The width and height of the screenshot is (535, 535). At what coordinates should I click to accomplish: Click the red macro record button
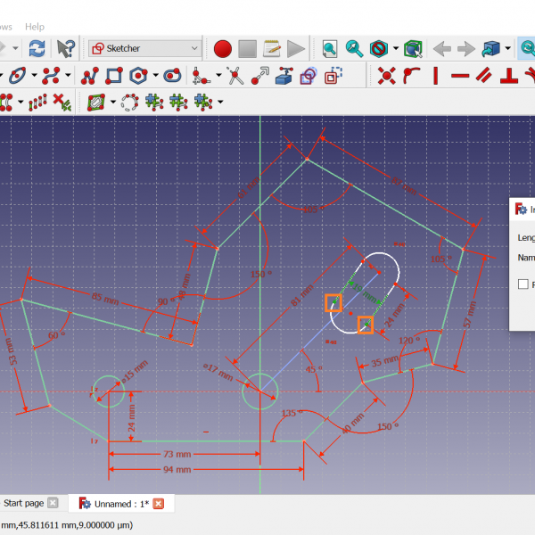(x=223, y=48)
